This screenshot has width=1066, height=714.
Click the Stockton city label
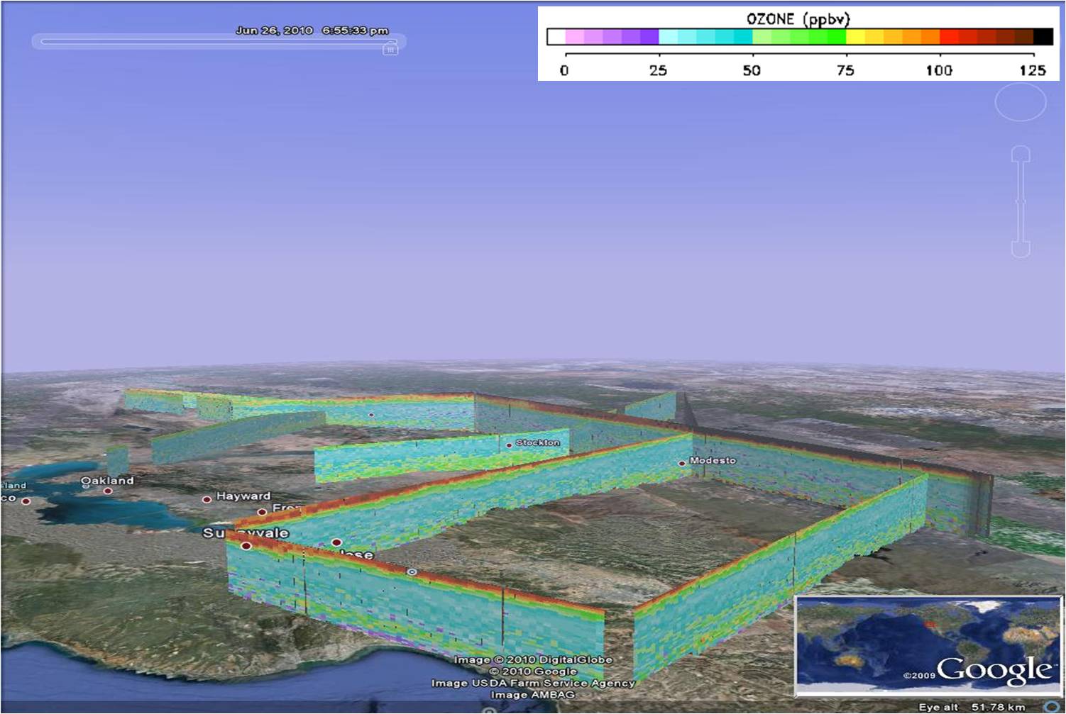pyautogui.click(x=538, y=442)
